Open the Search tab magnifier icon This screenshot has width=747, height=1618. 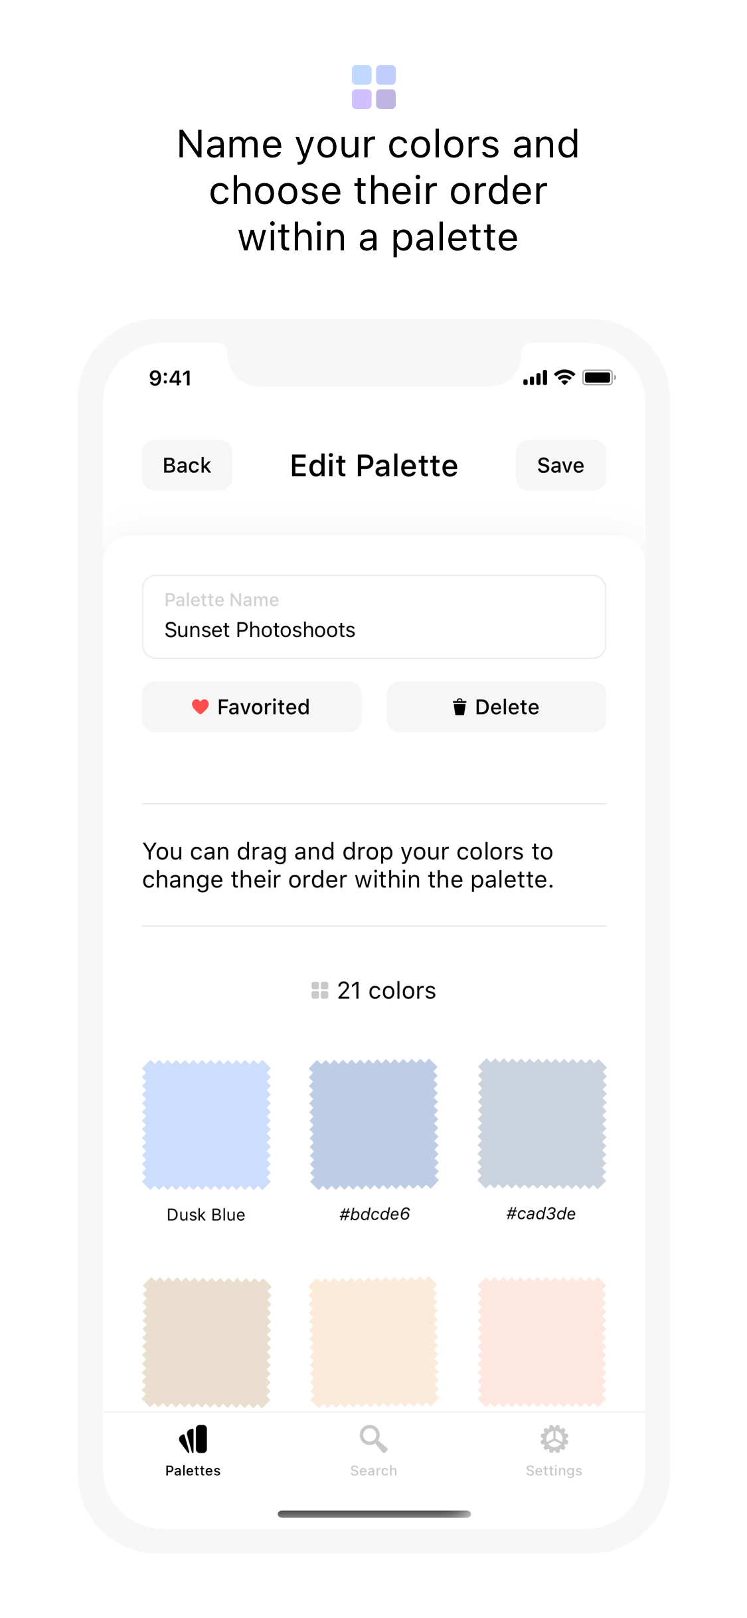point(373,1439)
